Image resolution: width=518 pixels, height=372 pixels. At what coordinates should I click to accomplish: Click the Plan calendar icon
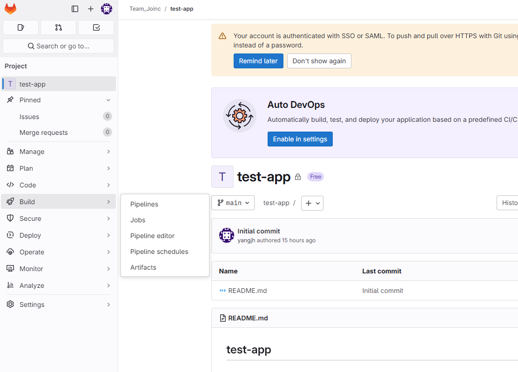[10, 168]
